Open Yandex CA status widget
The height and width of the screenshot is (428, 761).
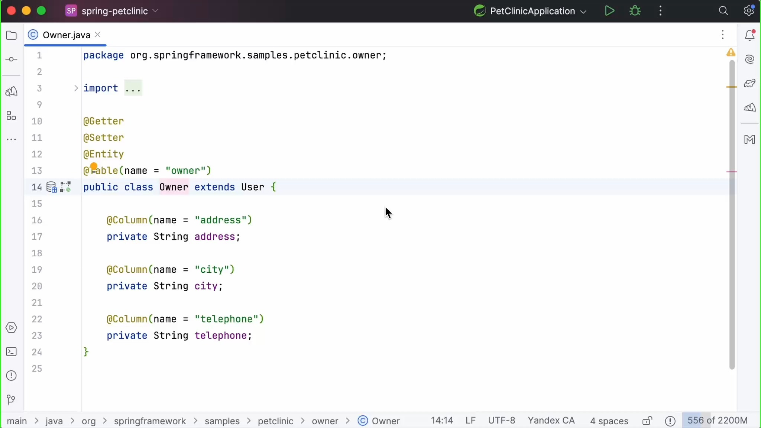551,421
